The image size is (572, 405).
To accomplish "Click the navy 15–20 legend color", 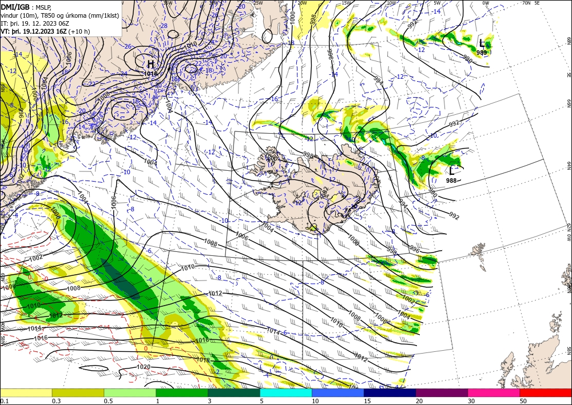I will [390, 392].
